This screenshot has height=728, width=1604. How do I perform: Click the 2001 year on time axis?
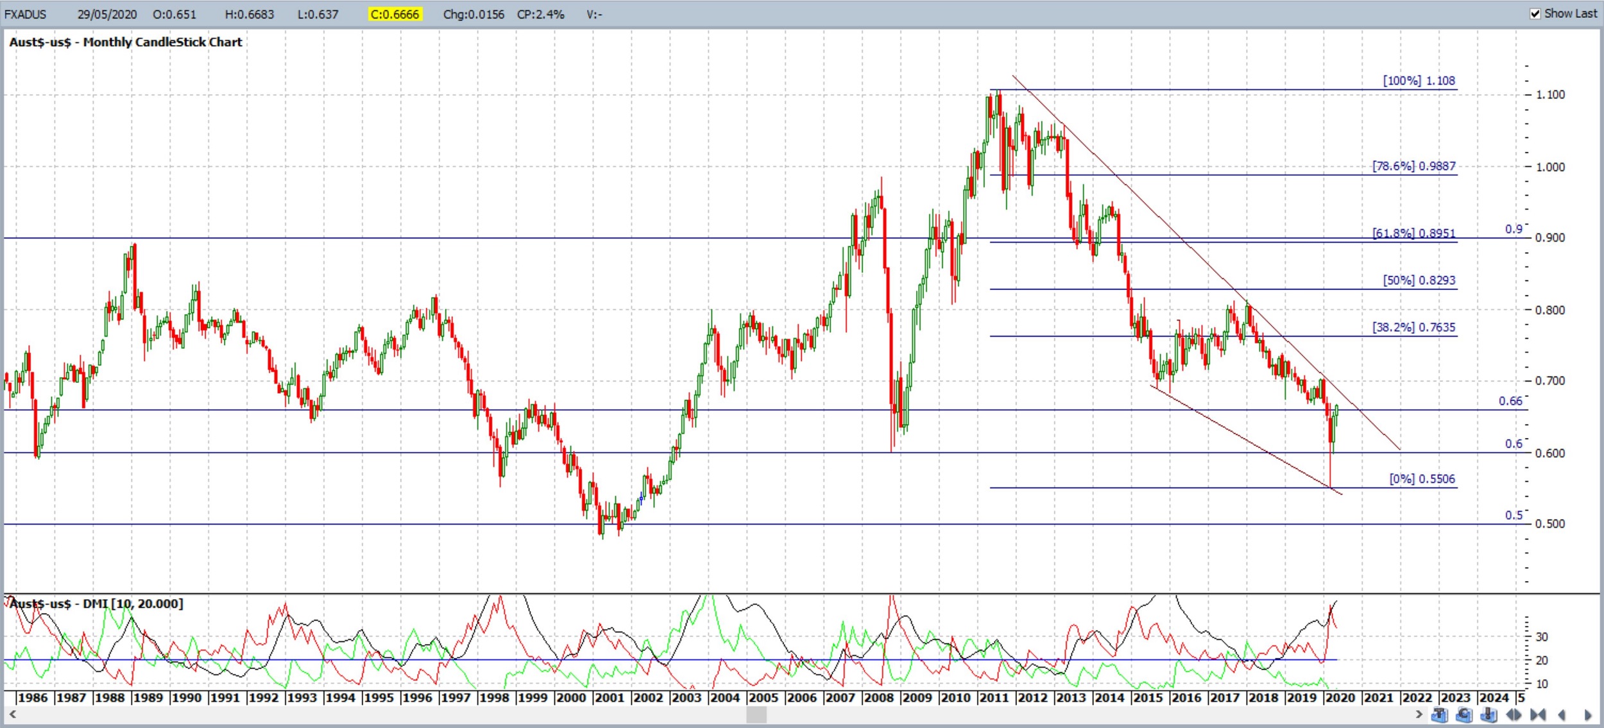[609, 698]
